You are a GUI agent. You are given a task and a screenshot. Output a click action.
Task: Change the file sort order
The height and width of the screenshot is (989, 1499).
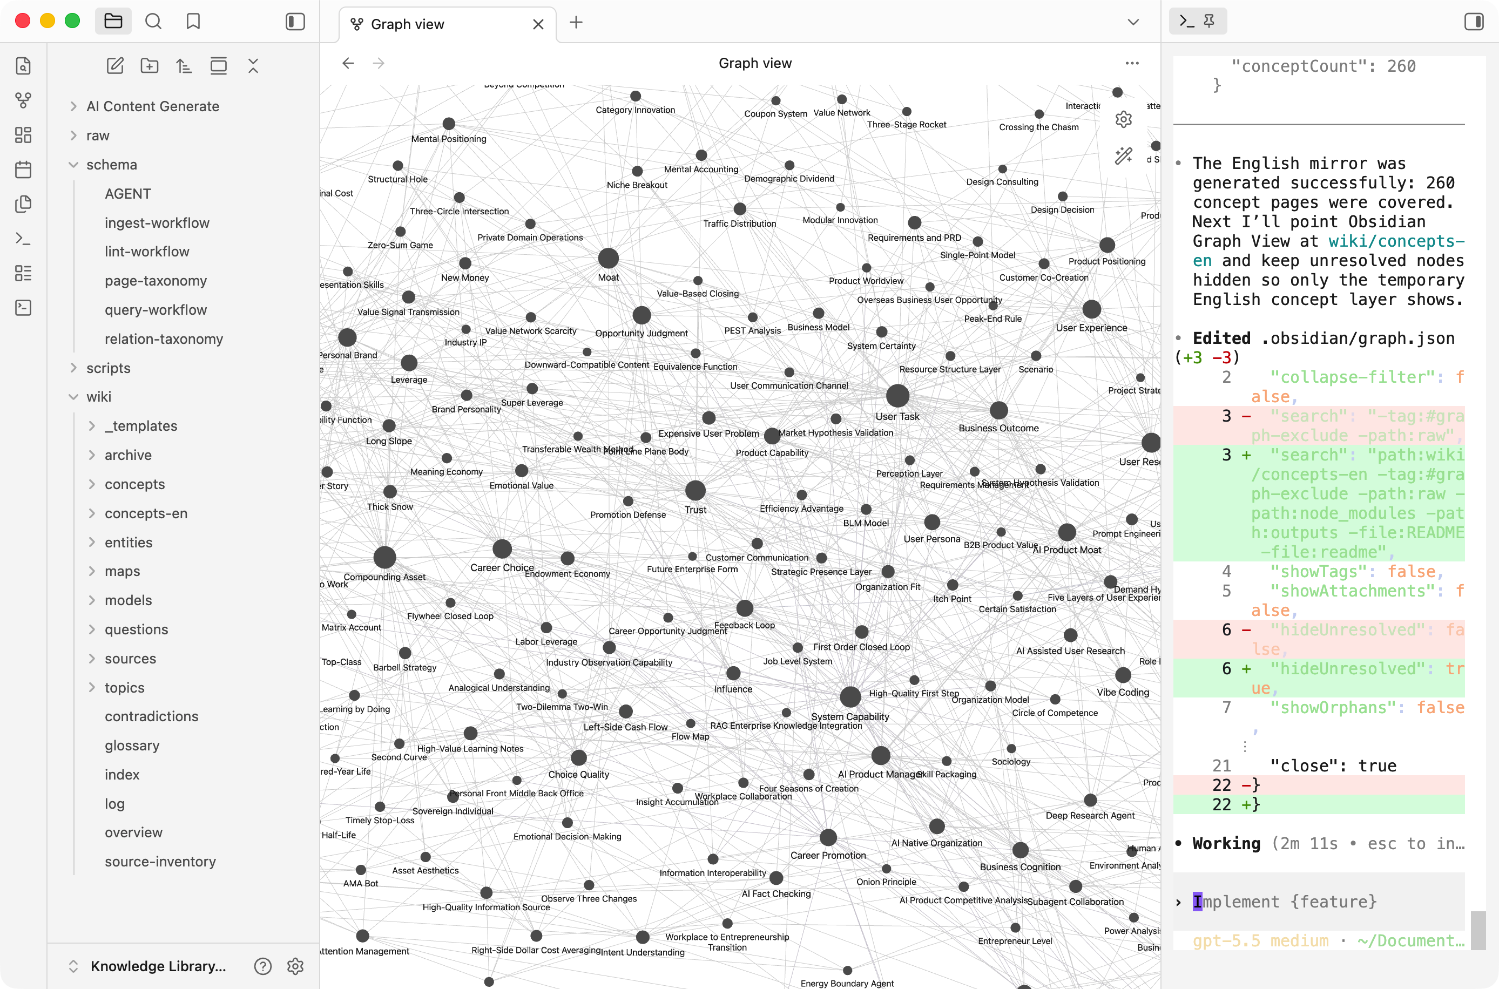click(184, 66)
